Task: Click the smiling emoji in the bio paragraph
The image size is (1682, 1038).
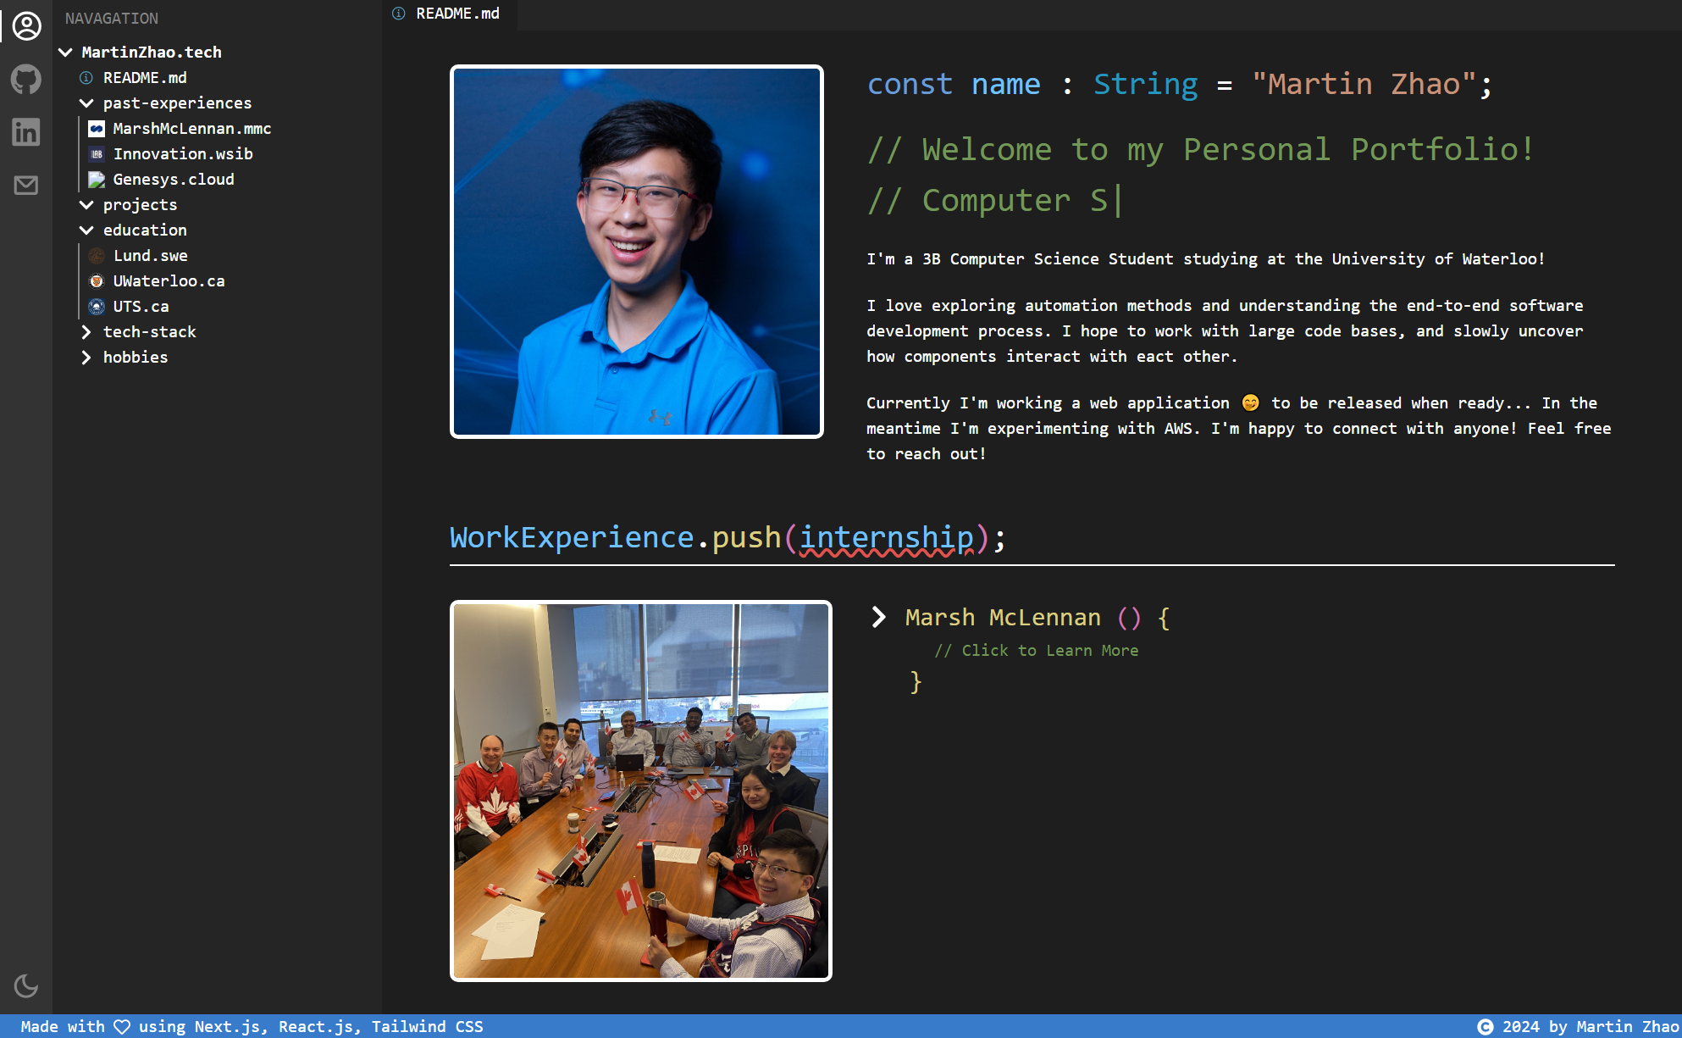Action: tap(1250, 403)
